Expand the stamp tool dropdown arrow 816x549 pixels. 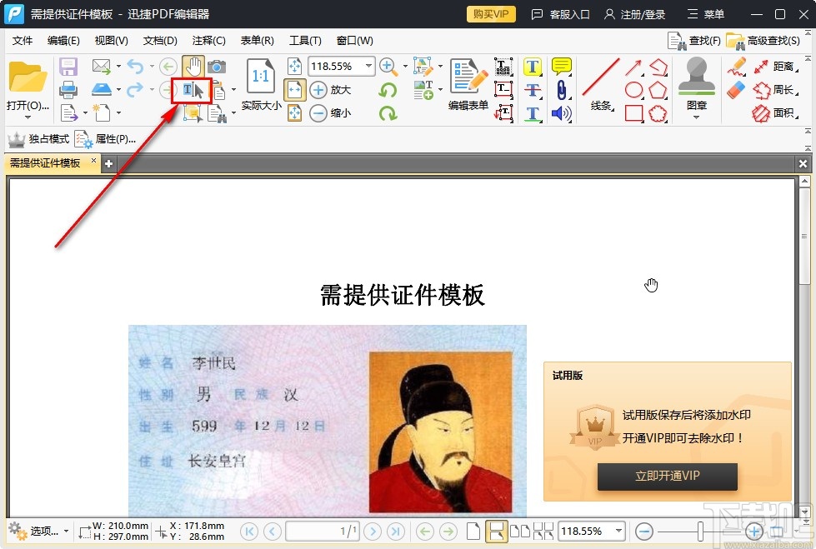tap(696, 117)
